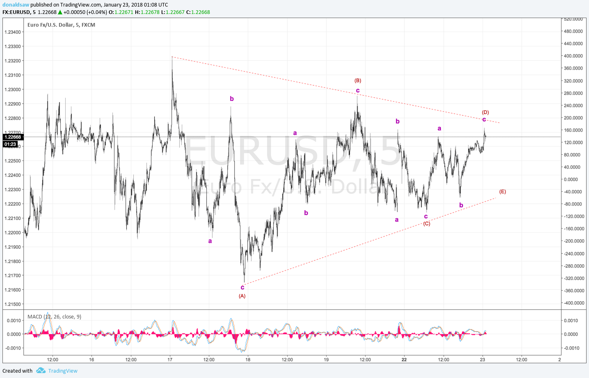Image resolution: width=589 pixels, height=378 pixels.
Task: Click the MACD (12, 26, close, 9) legend
Action: [x=54, y=317]
